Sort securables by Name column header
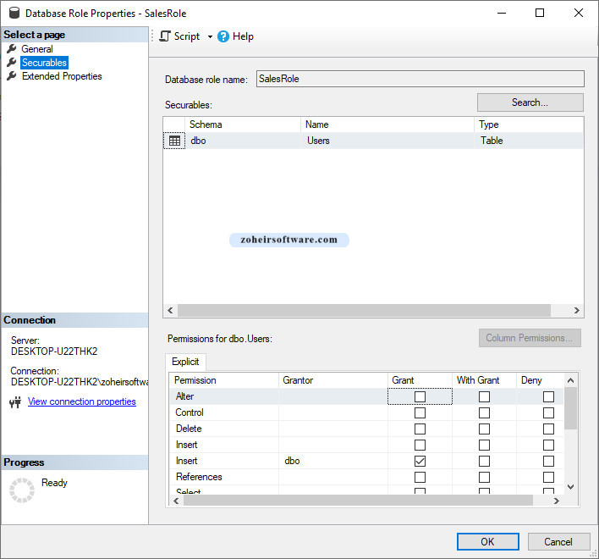This screenshot has height=559, width=599. (387, 125)
